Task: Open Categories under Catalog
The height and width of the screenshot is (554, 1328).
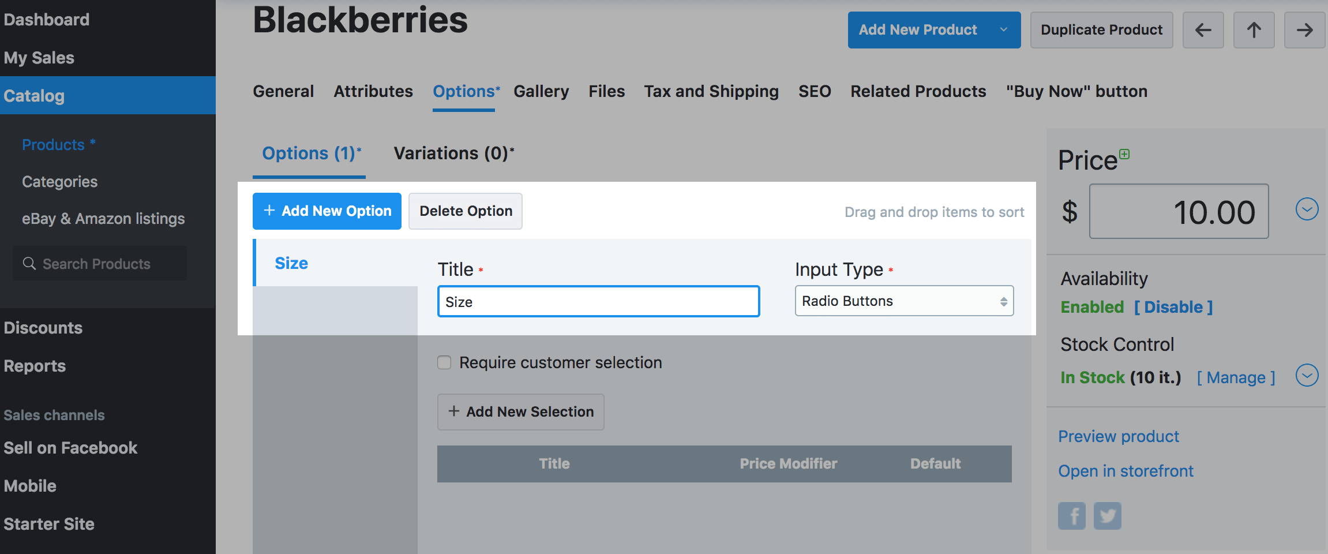Action: click(60, 181)
